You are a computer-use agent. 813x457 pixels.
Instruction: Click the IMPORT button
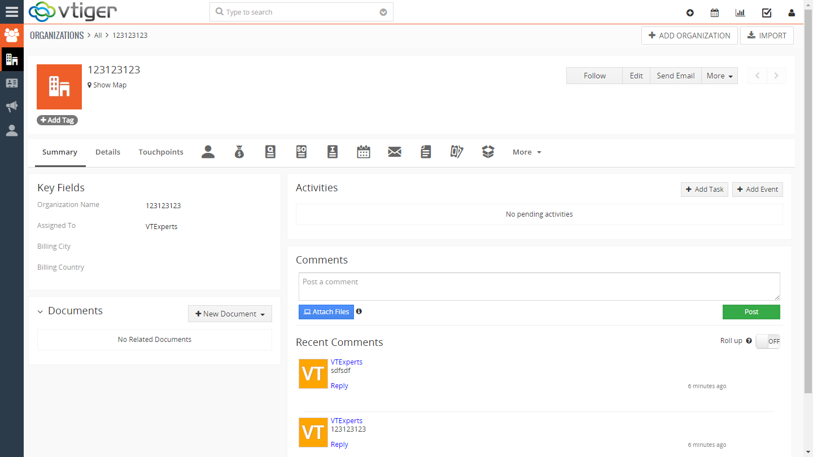pyautogui.click(x=767, y=36)
